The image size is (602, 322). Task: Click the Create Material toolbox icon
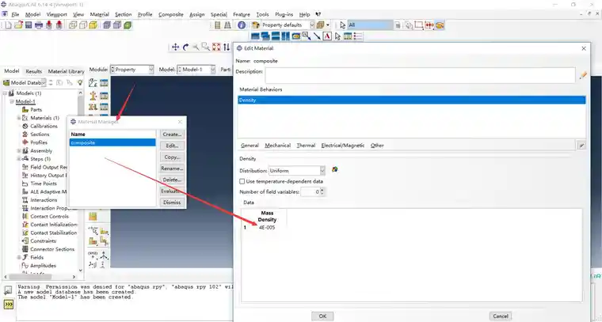93,83
